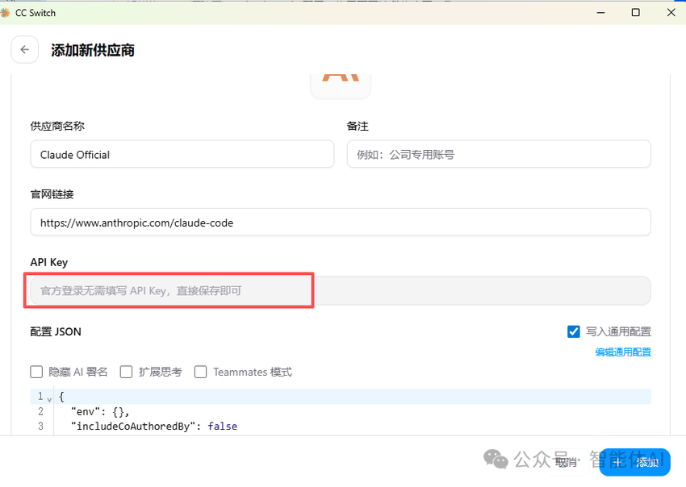Screen dimensions: 686x487
Task: Open the 编辑通用配置 link
Action: click(x=623, y=352)
